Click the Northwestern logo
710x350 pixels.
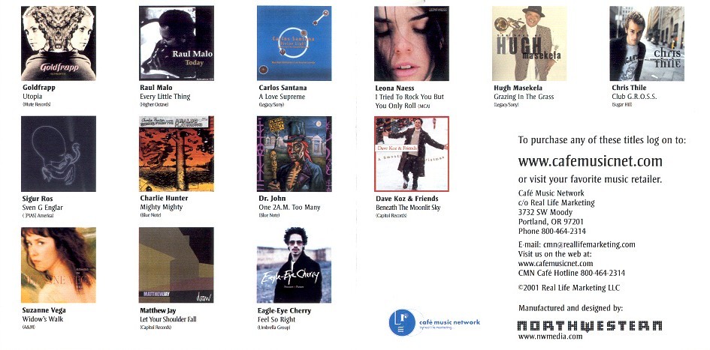pos(590,325)
